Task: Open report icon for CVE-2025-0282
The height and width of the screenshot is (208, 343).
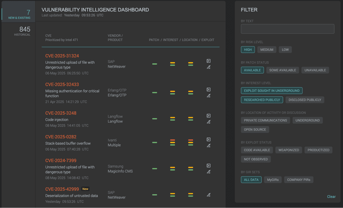Action: [x=209, y=139]
